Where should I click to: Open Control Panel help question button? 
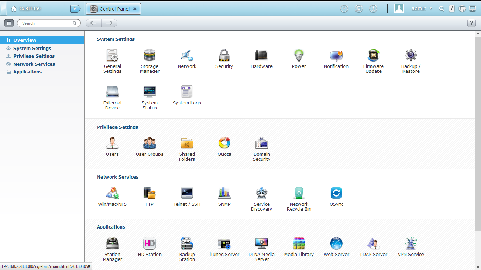point(471,23)
